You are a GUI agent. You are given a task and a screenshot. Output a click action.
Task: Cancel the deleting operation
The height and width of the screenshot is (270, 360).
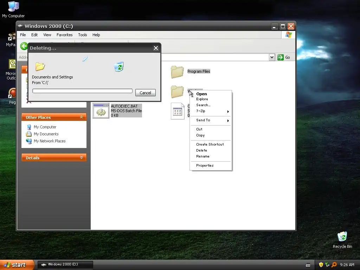click(x=145, y=93)
